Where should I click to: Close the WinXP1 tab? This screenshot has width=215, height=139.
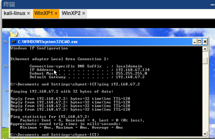[x=56, y=13]
